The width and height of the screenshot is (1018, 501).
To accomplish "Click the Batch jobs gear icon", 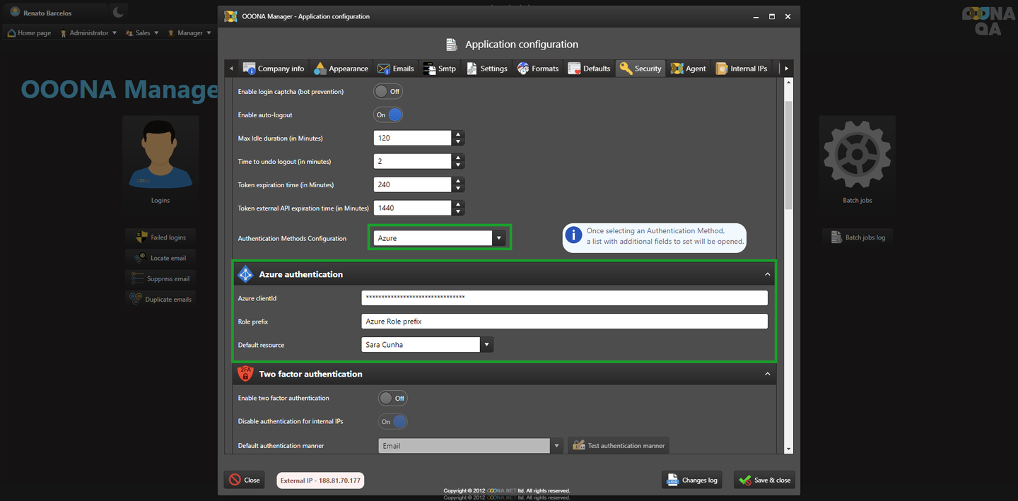I will (857, 154).
